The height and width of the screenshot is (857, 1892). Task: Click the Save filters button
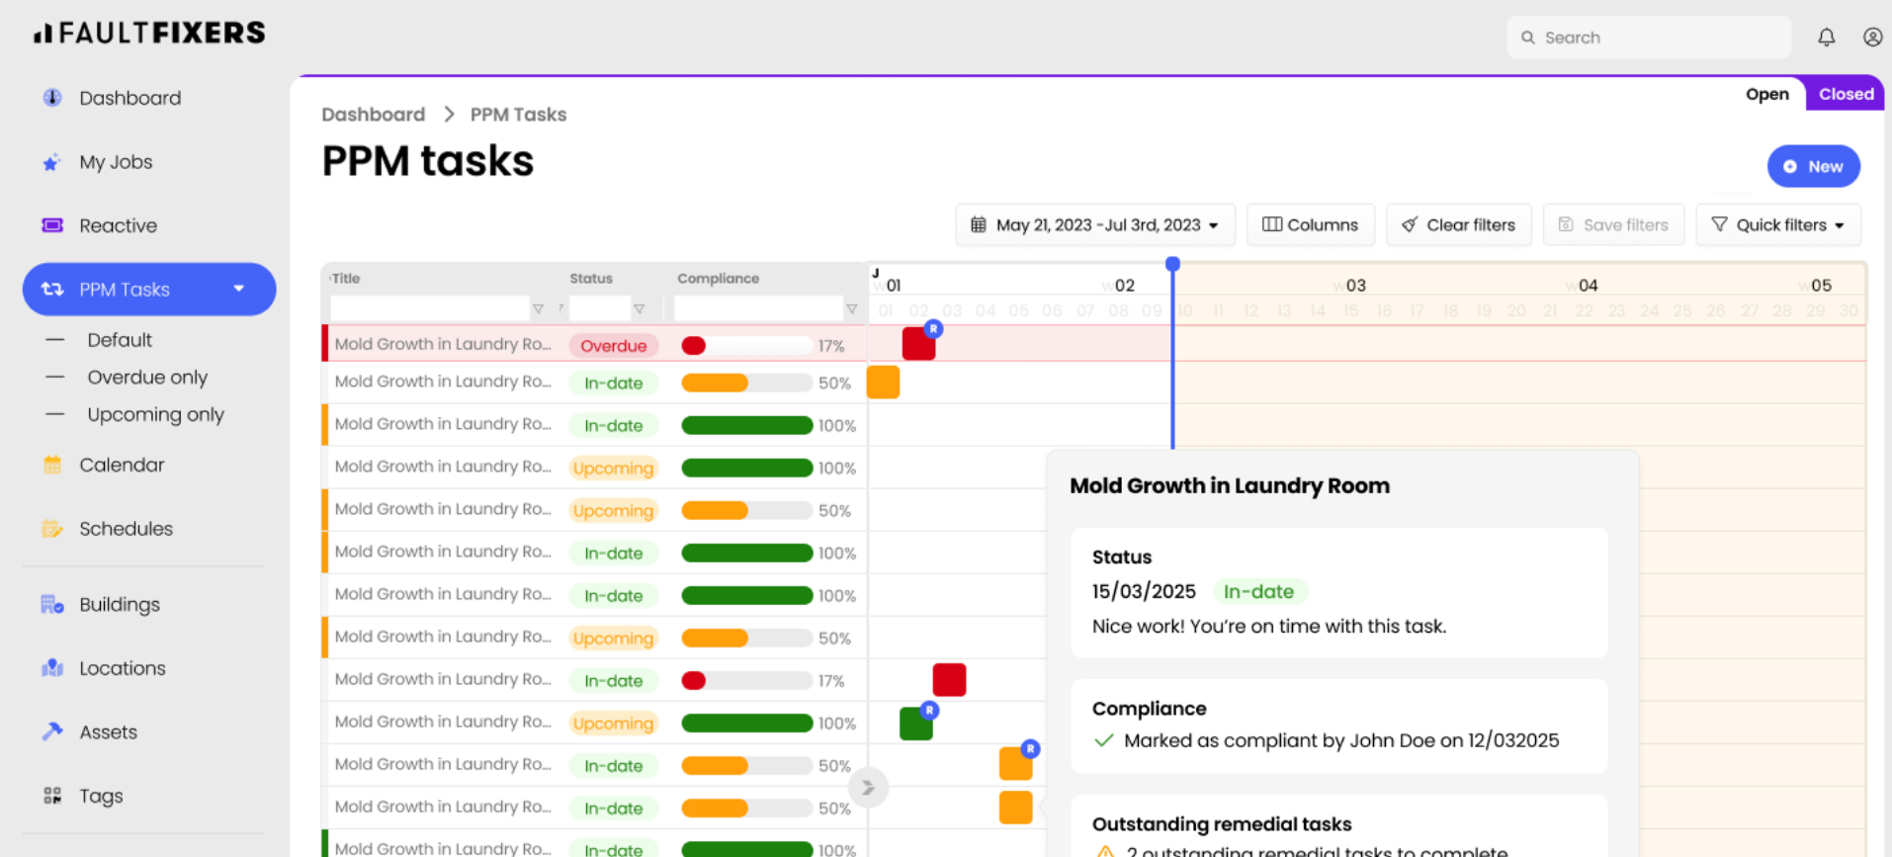tap(1613, 225)
